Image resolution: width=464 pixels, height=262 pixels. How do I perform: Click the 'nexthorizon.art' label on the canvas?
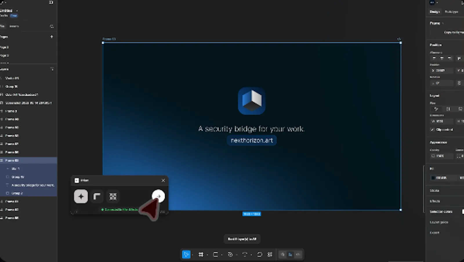tap(252, 140)
